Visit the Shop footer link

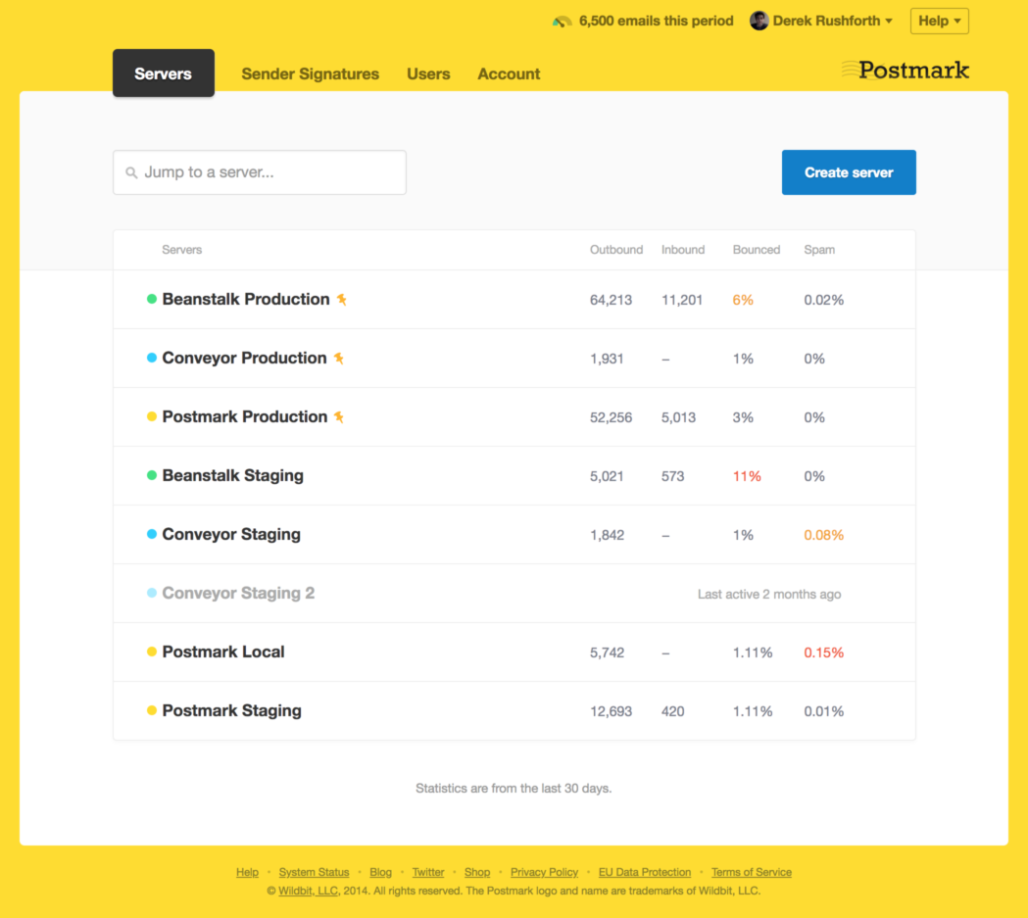(x=476, y=872)
